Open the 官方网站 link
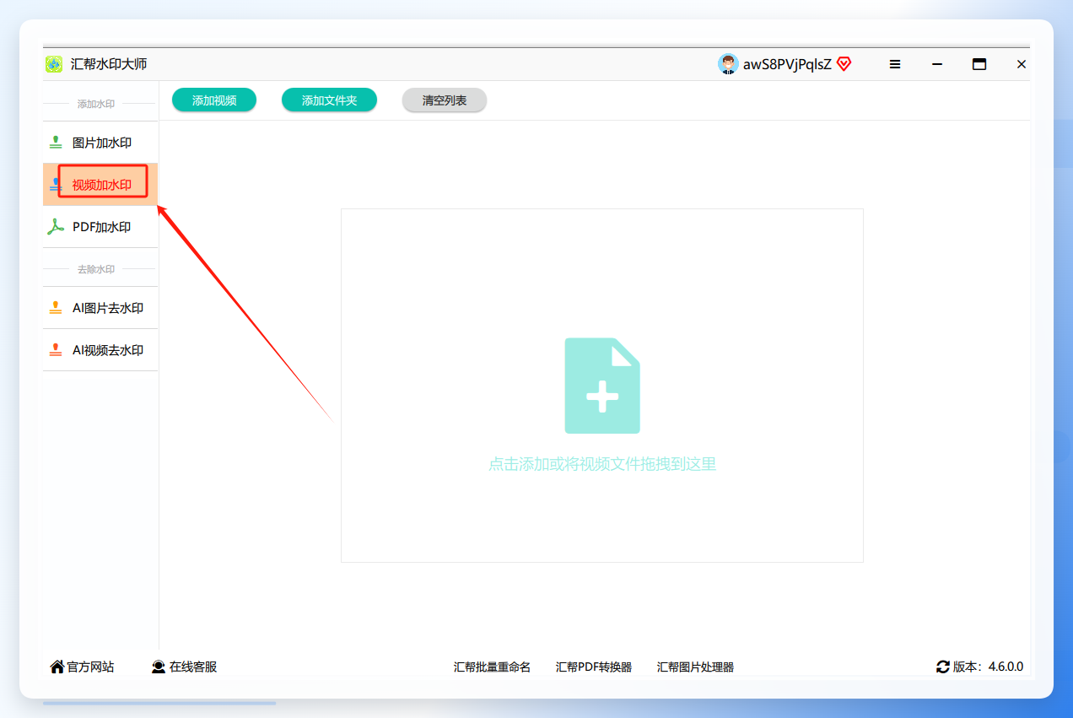Screen dimensions: 1073x718 [91, 667]
